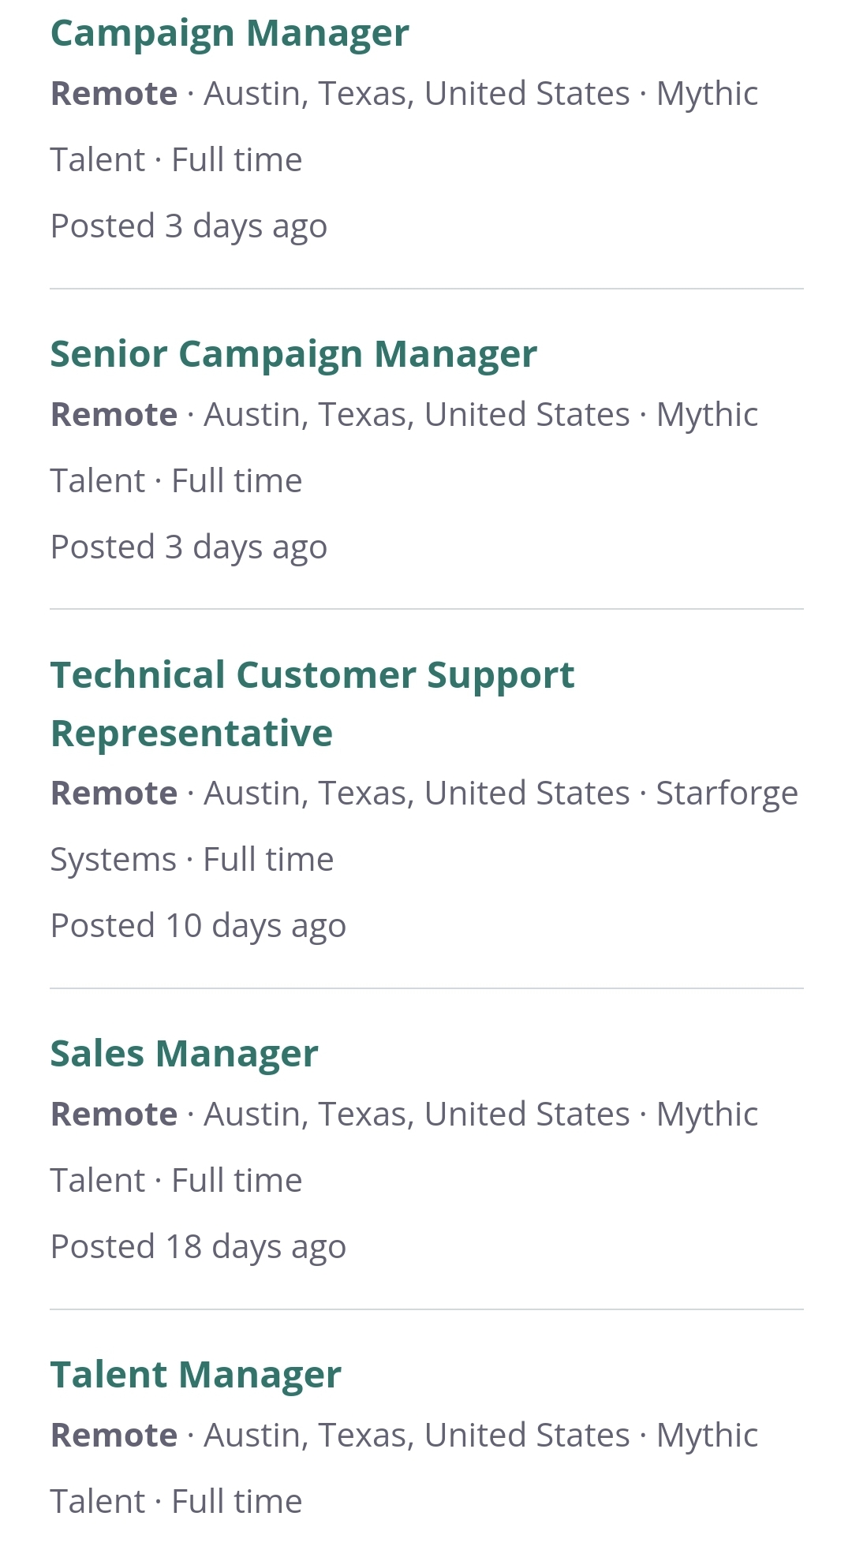Click 'Posted 18 days ago' text
The height and width of the screenshot is (1546, 852).
point(198,1247)
